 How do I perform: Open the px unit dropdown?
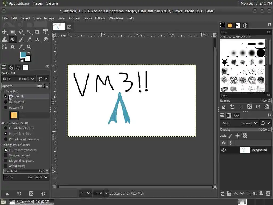pyautogui.click(x=85, y=193)
